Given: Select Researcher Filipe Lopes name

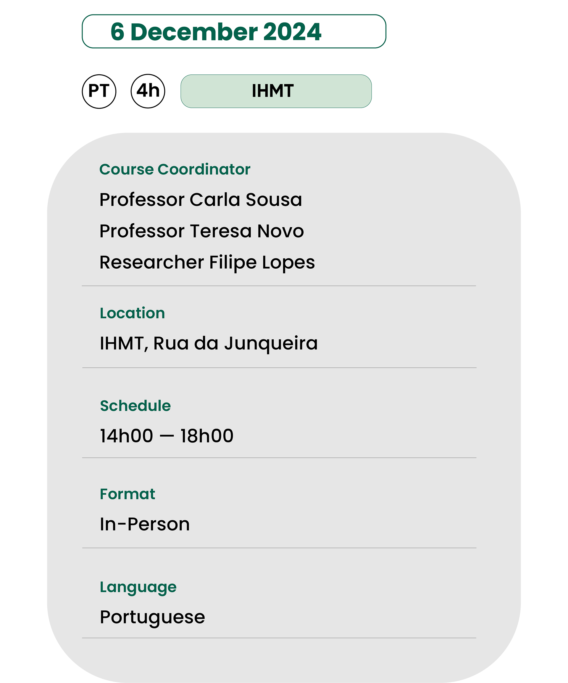Looking at the screenshot, I should coord(207,262).
